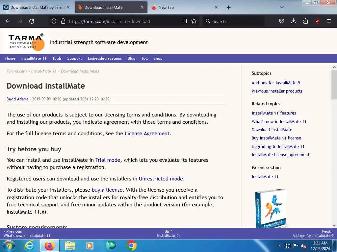Click the InstallMate 11 breadcrumb link
This screenshot has height=252, width=337.
(x=44, y=71)
